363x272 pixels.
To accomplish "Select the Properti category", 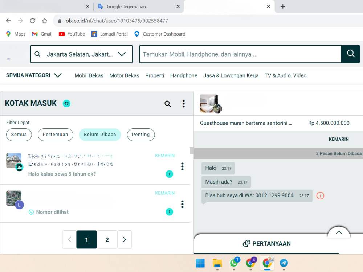I will [155, 75].
